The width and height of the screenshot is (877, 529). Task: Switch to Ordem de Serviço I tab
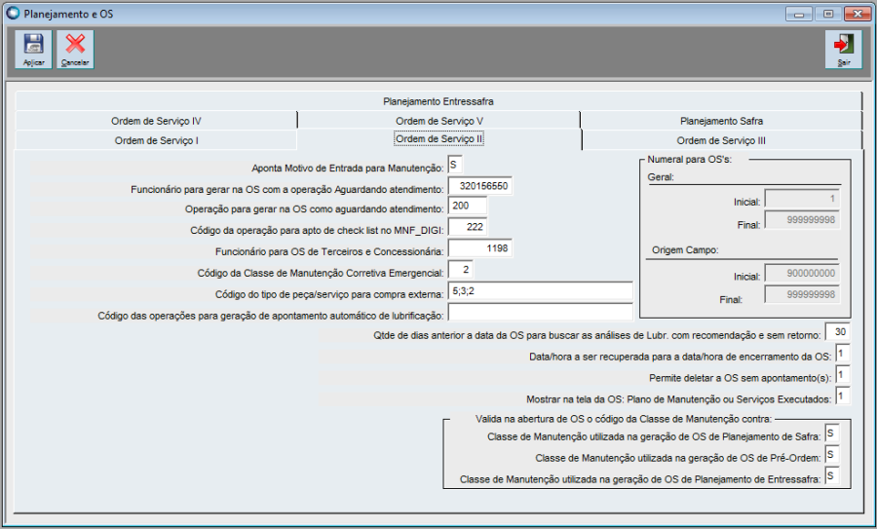click(x=156, y=140)
